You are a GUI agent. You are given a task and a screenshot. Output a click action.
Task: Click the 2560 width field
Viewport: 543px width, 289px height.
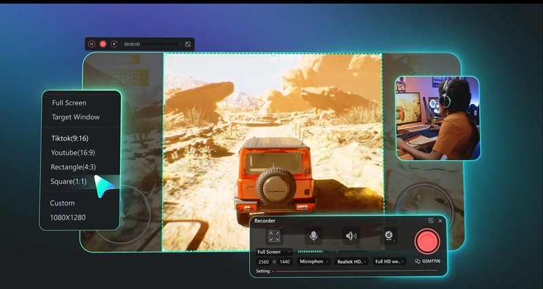(x=263, y=262)
